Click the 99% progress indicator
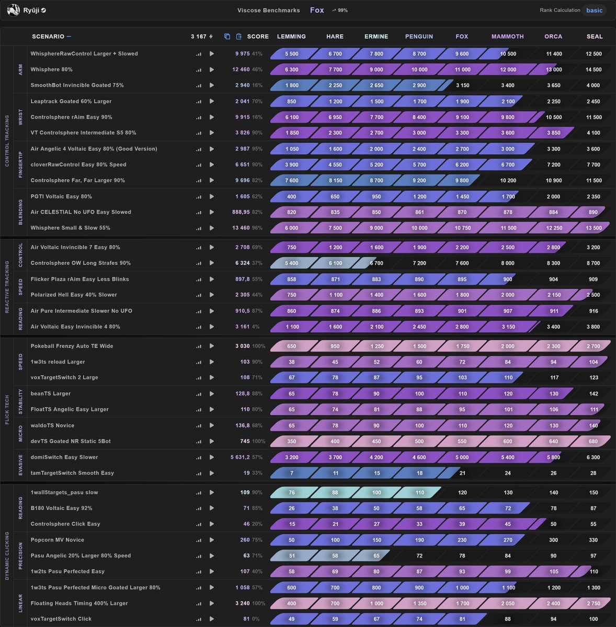This screenshot has width=616, height=627. (340, 10)
